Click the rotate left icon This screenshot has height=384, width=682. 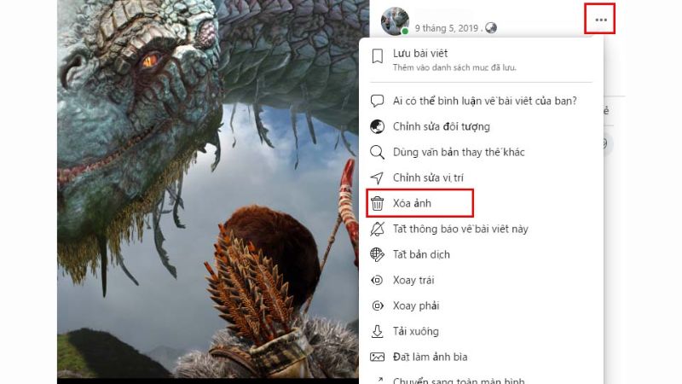click(x=377, y=281)
